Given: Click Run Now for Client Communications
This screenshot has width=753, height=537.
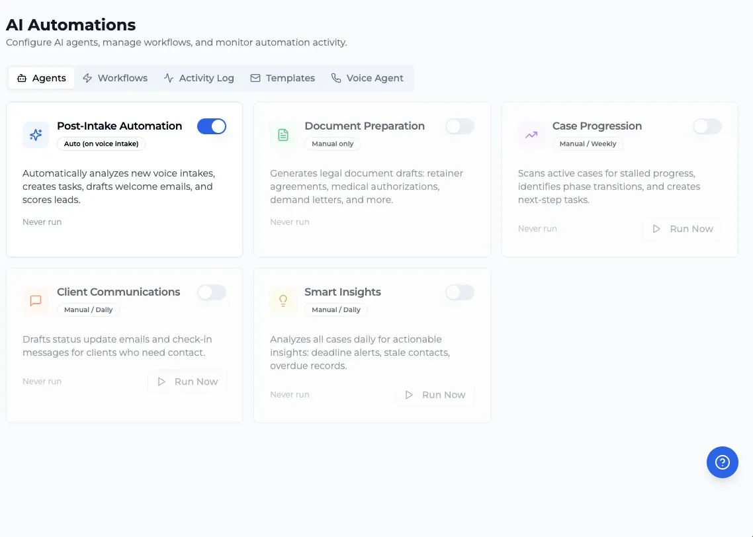Looking at the screenshot, I should [x=187, y=382].
